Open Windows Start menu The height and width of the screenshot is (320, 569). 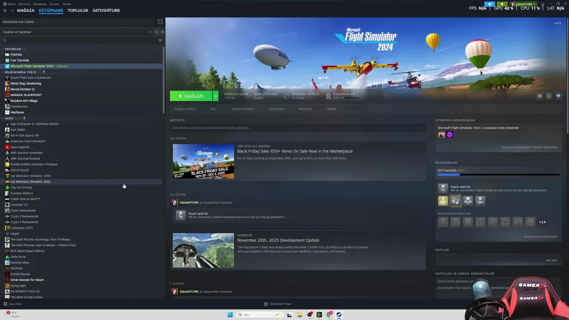coord(230,315)
